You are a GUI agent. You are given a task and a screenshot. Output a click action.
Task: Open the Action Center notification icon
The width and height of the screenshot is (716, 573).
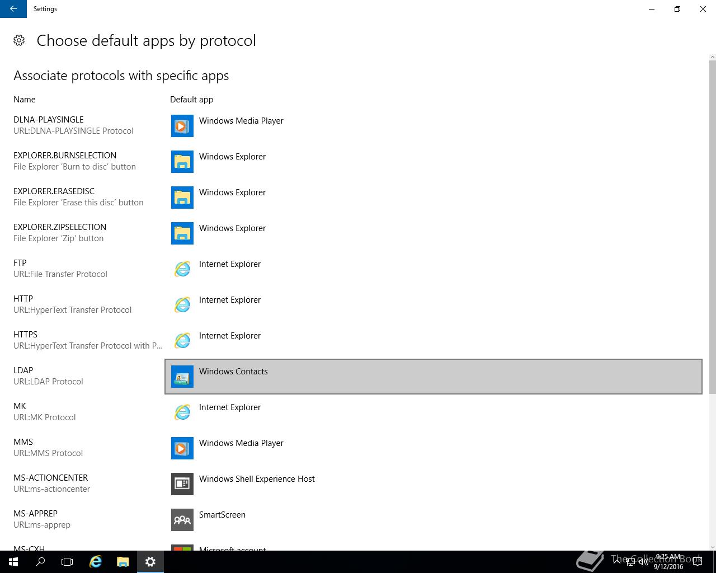pos(698,562)
